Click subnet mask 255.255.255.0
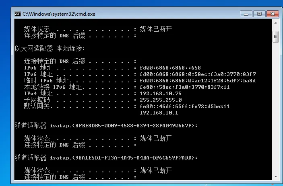 pos(161,100)
